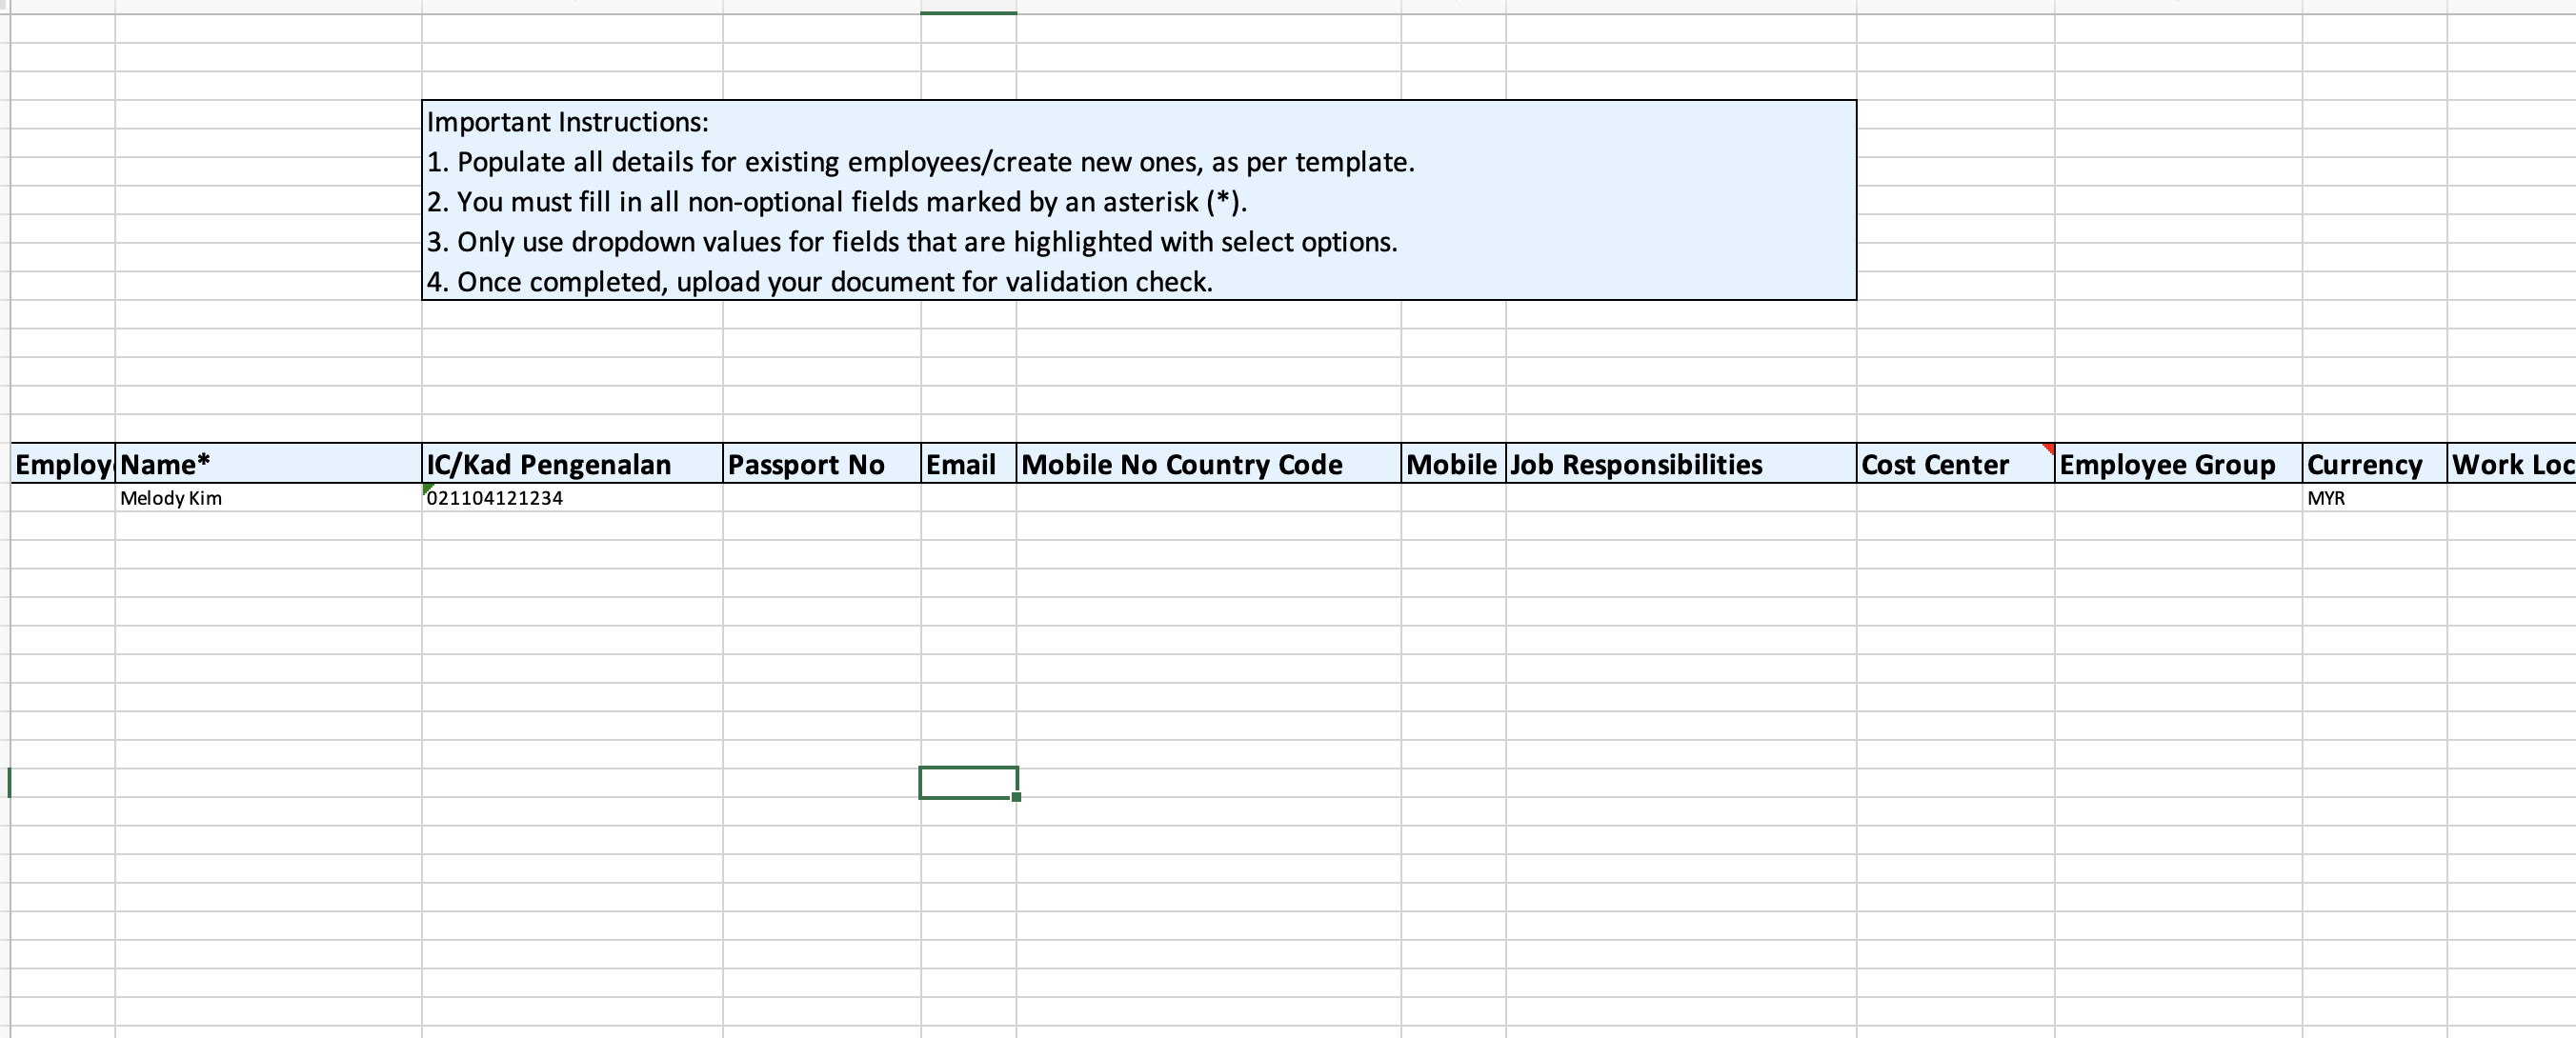Select the IC/Kad Pengenalan header cell
2576x1038 pixels.
point(571,464)
